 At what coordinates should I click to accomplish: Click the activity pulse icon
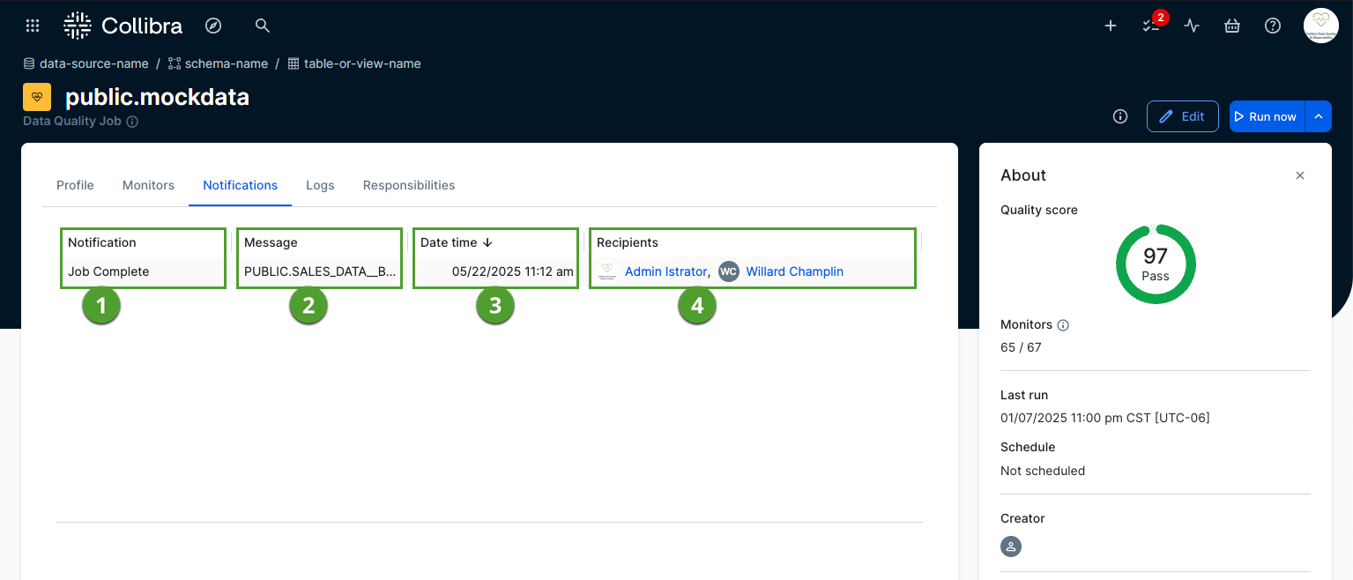coord(1192,26)
